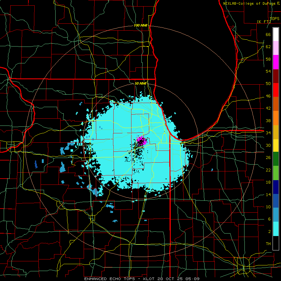Select the dark red legend swatch

tap(276, 76)
